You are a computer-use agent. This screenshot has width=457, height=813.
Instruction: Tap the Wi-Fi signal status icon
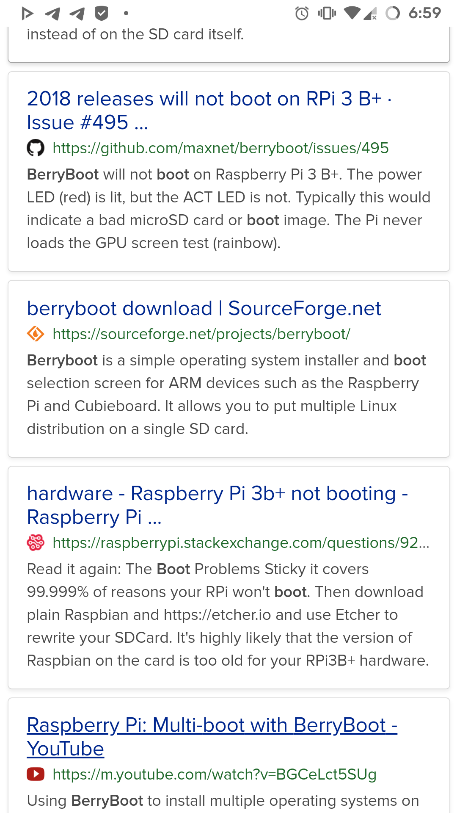point(352,13)
